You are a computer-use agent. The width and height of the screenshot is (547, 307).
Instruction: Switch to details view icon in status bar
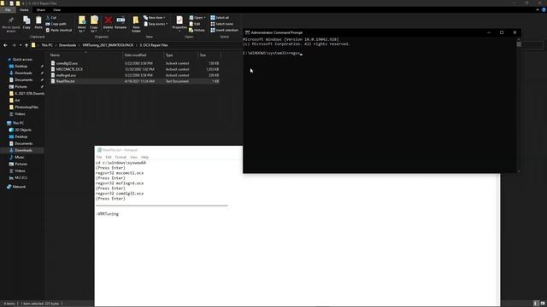pos(536,304)
